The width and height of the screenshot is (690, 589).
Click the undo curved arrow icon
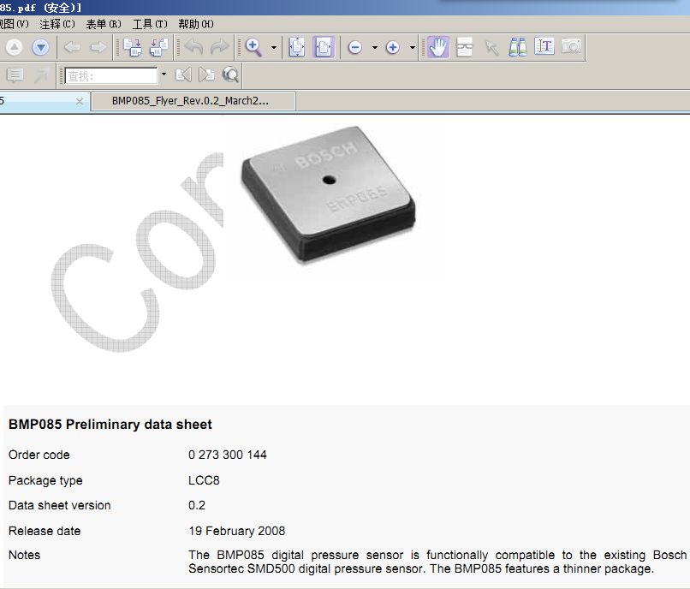(193, 47)
